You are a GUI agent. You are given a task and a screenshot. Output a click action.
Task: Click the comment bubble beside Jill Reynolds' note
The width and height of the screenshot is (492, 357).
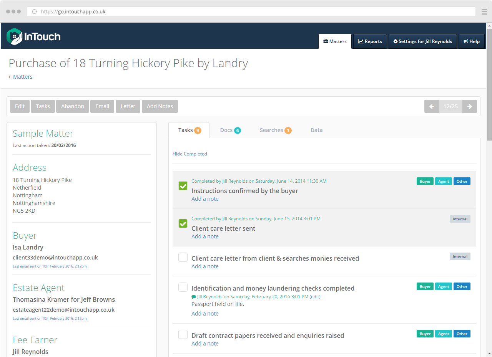tap(194, 296)
